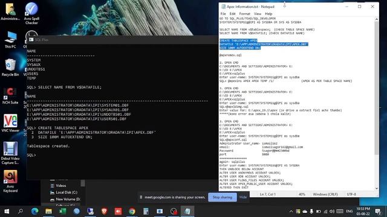Select Local Disk (C:) in Explorer sidebar
Viewport: 387px width, 217px height.
[67, 192]
